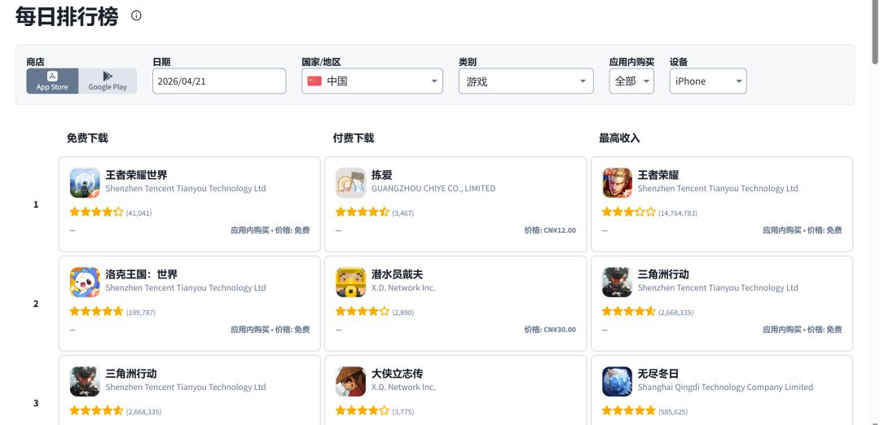The image size is (880, 425).
Task: Click the star rating with 3,775 reviews
Action: pyautogui.click(x=363, y=410)
